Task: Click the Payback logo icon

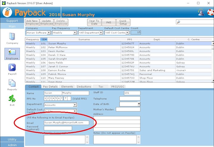Action: 7,12
